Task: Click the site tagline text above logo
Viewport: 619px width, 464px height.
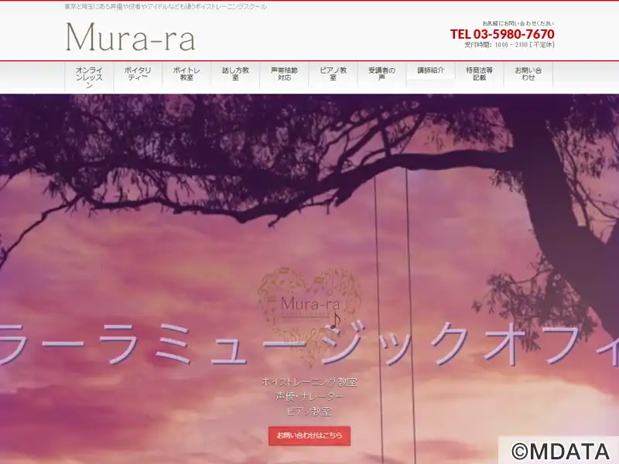Action: 166,7
